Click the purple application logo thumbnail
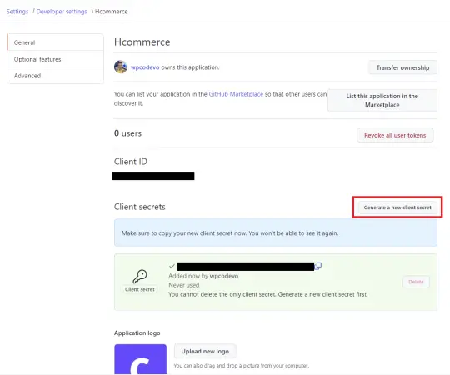This screenshot has height=375, width=450. point(140,359)
